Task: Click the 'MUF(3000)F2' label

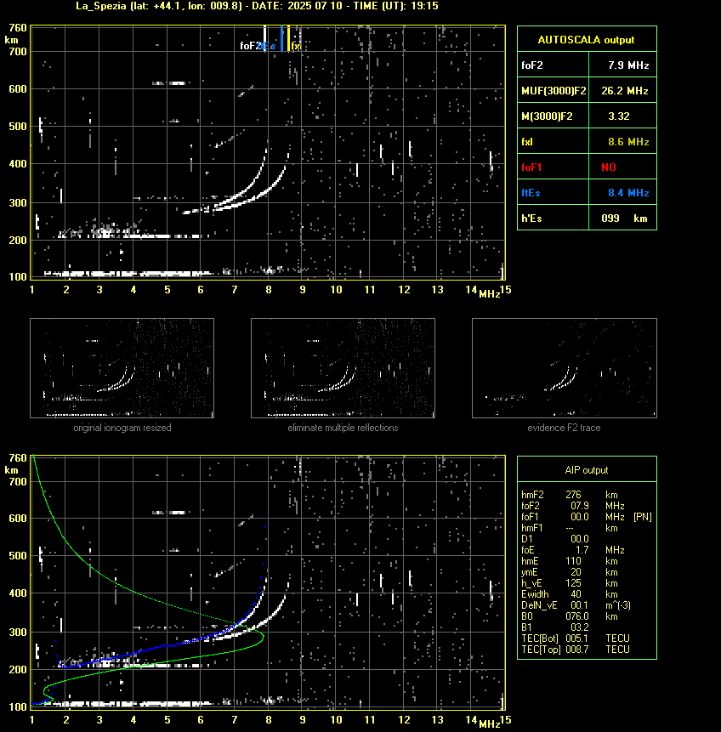Action: coord(554,91)
